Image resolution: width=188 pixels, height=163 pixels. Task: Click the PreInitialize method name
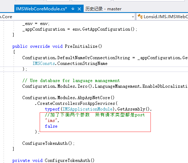click(81, 46)
